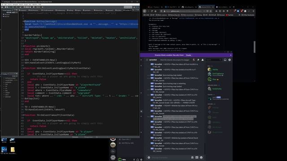This screenshot has width=287, height=161.
Task: Open the Navigate menu in the Lua IDE
Action: (15, 4)
